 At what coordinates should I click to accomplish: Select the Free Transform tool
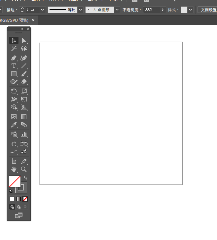(x=24, y=99)
